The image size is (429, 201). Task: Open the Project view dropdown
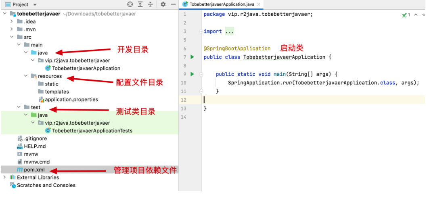click(x=35, y=5)
